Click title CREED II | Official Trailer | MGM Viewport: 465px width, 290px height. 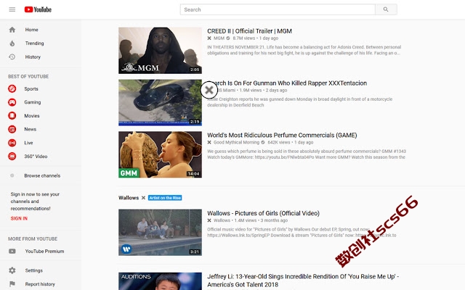[249, 31]
